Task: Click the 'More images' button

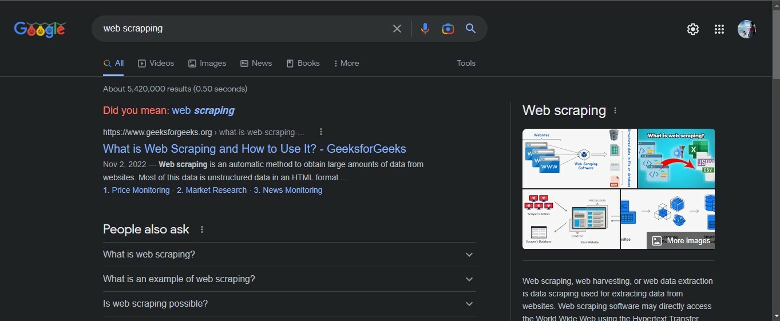Action: pos(680,240)
